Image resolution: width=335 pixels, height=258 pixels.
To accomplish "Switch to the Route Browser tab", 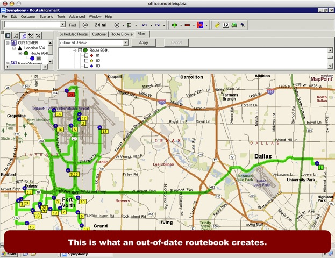I will pyautogui.click(x=122, y=34).
